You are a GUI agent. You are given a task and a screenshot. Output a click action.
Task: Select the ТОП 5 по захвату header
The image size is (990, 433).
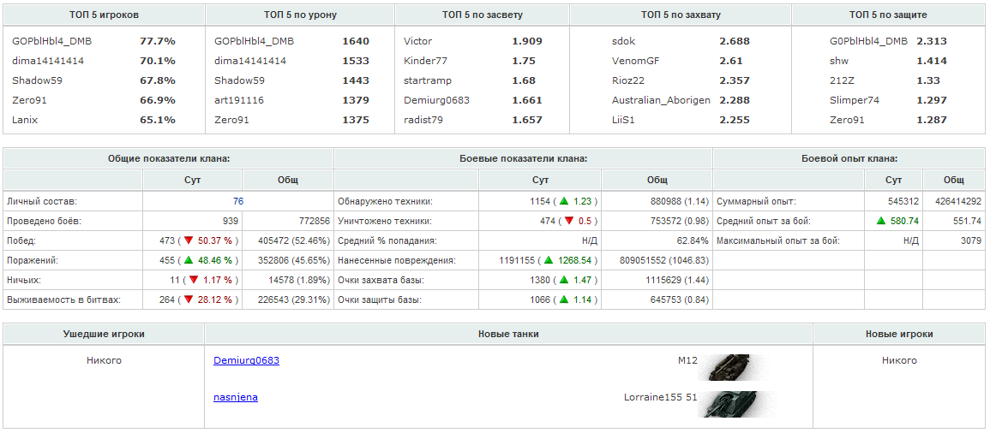pos(681,15)
